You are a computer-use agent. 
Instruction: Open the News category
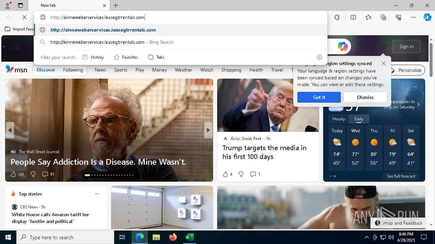tap(100, 70)
